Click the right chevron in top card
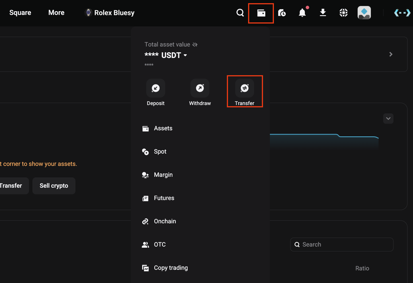This screenshot has width=413, height=283. coord(391,54)
